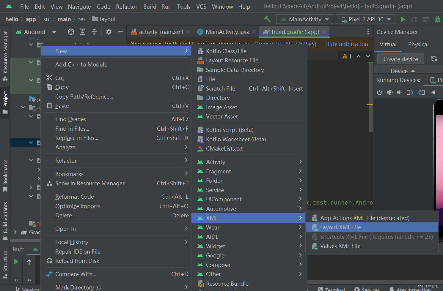Click Expand All in Project toolbar
443x291 pixels.
pos(83,32)
